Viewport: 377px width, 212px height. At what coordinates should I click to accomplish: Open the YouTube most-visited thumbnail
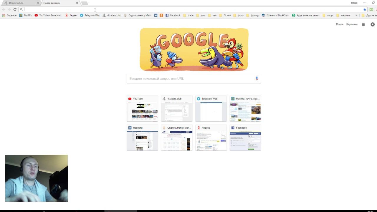pos(142,108)
